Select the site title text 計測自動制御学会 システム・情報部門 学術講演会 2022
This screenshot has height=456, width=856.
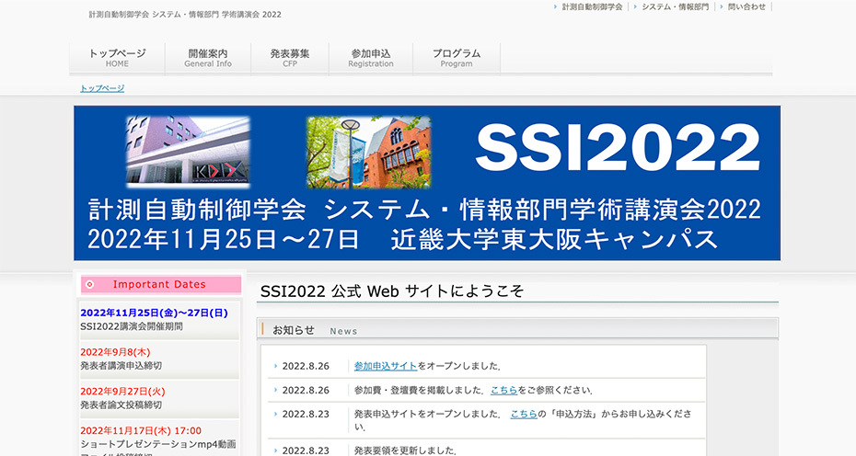[x=186, y=15]
